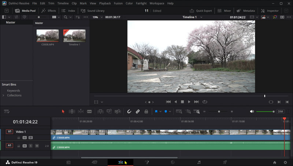Mute audio with speaker icon
293x166 pixels.
point(252,112)
